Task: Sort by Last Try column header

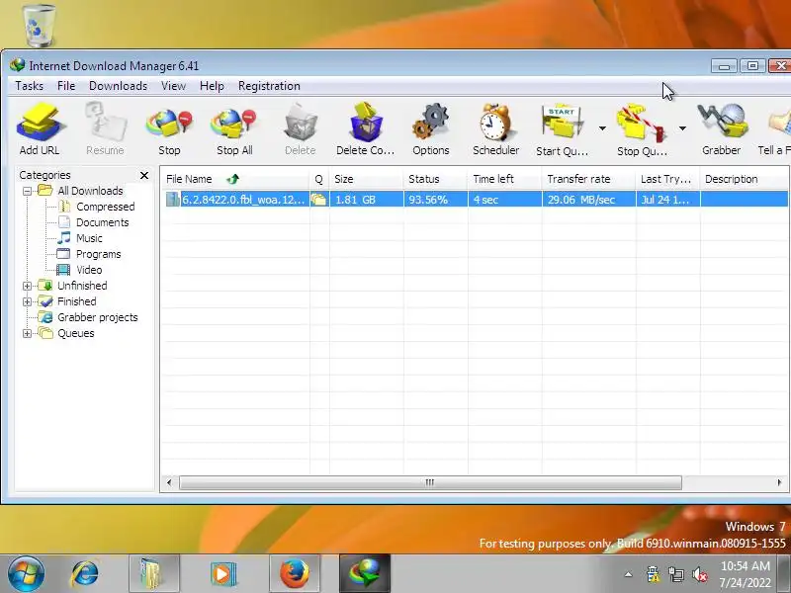Action: [668, 179]
